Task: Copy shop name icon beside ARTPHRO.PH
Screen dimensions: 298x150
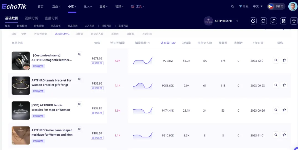Action: click(x=237, y=21)
